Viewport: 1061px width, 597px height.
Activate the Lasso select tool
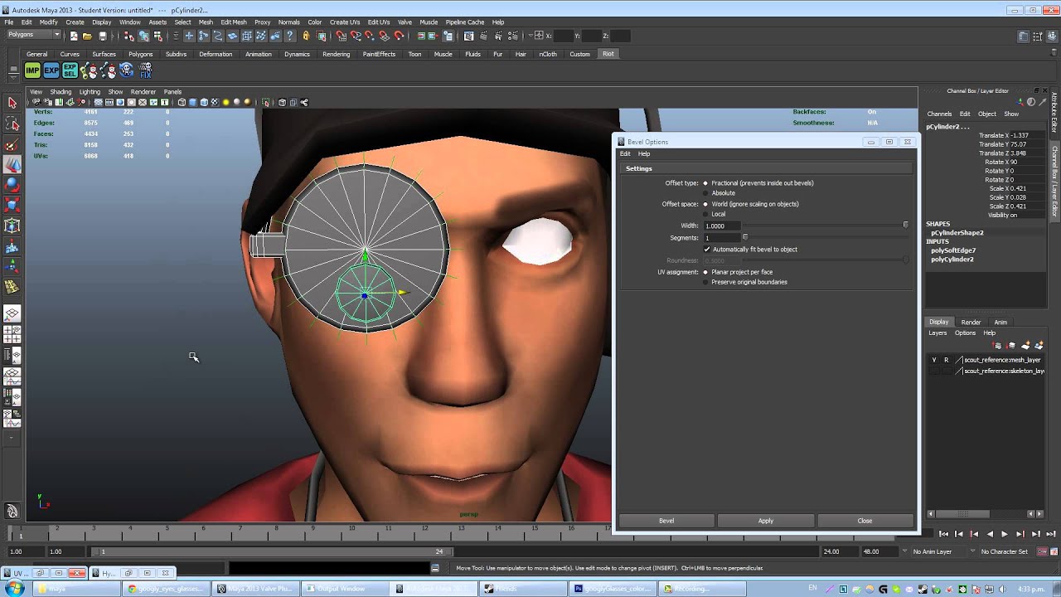pos(12,124)
